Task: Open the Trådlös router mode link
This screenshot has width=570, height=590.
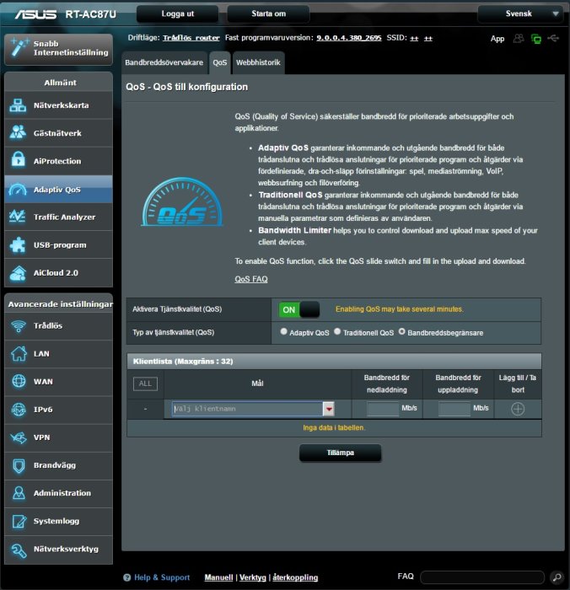Action: click(x=191, y=38)
